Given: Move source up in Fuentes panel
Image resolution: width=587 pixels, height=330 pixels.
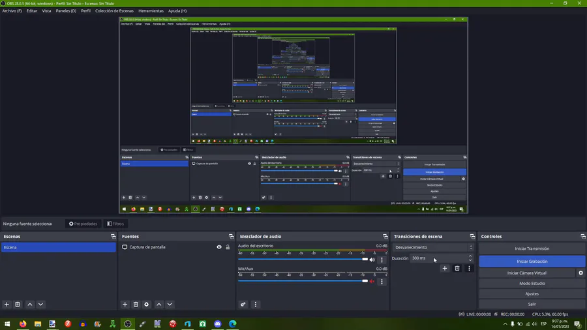Looking at the screenshot, I should pyautogui.click(x=159, y=304).
